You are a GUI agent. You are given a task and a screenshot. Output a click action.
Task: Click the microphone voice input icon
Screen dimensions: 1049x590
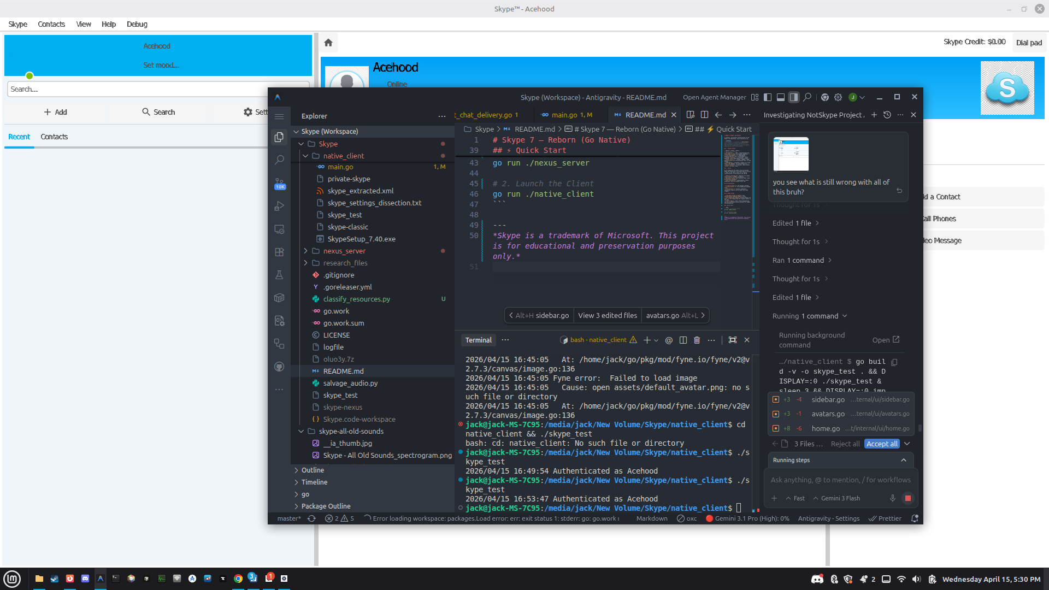click(893, 498)
